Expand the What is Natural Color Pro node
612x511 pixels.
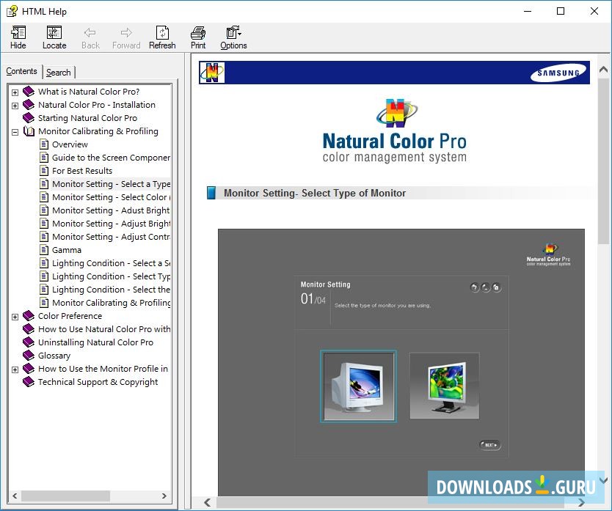tap(15, 92)
